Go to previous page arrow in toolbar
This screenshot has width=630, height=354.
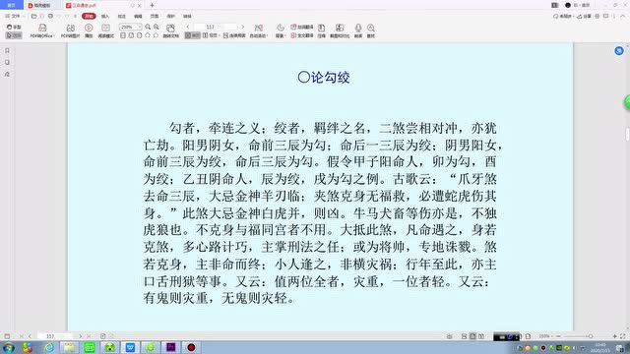[x=188, y=27]
